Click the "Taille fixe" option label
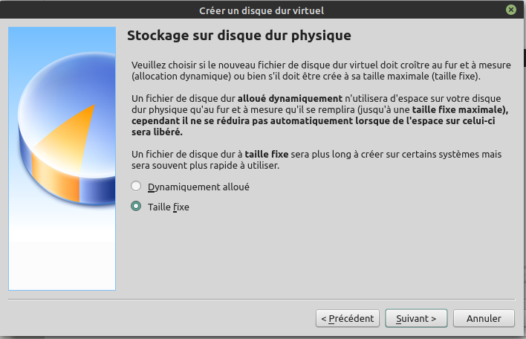This screenshot has width=526, height=339. [169, 207]
